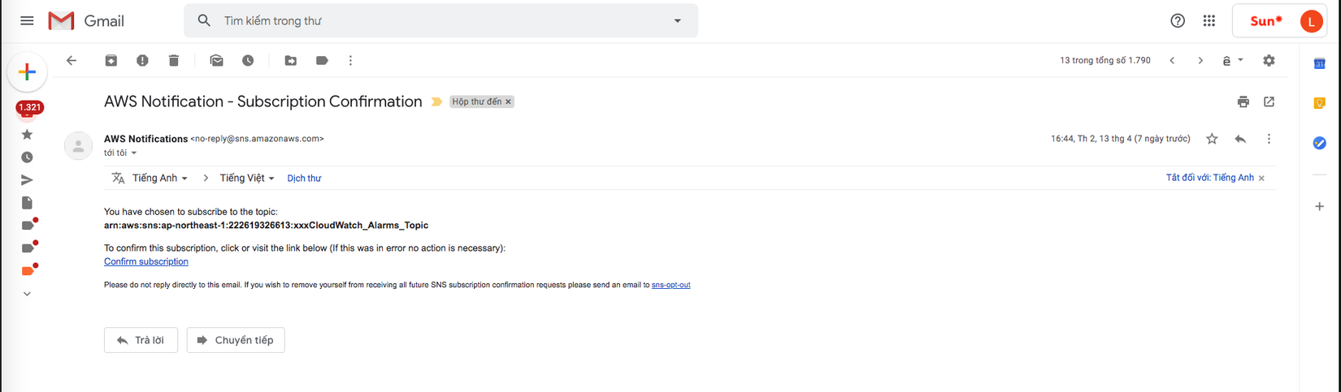Report this email as spam
The image size is (1341, 392).
point(142,61)
